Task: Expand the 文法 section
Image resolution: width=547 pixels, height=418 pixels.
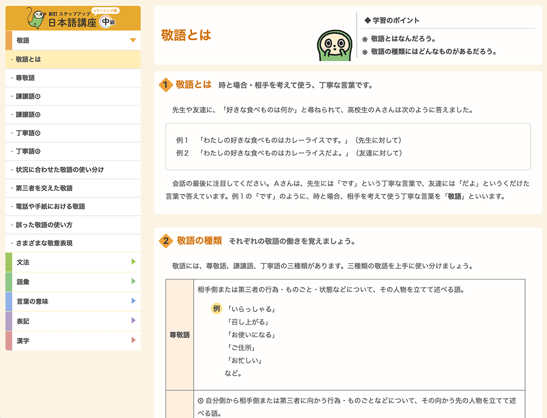Action: coord(133,262)
